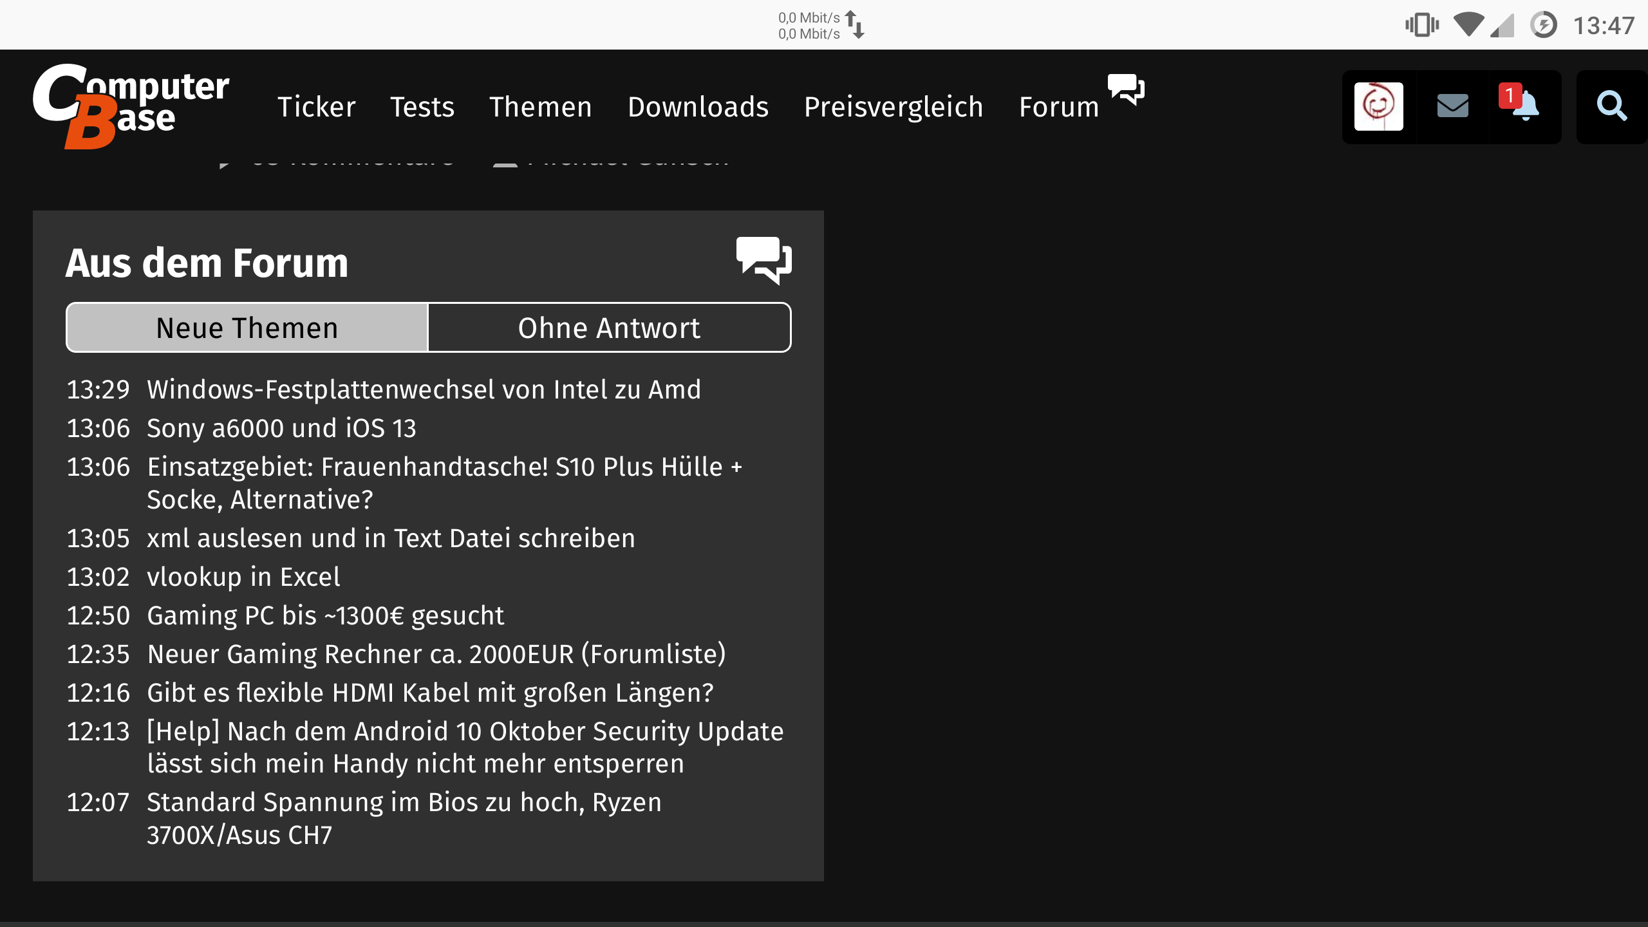Screen dimensions: 1648x927
Task: Click the chat bubbles icon in Aus dem Forum
Action: point(763,261)
